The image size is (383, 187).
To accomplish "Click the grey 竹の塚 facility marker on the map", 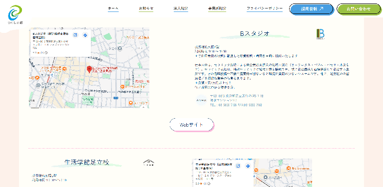I will click(x=38, y=85).
